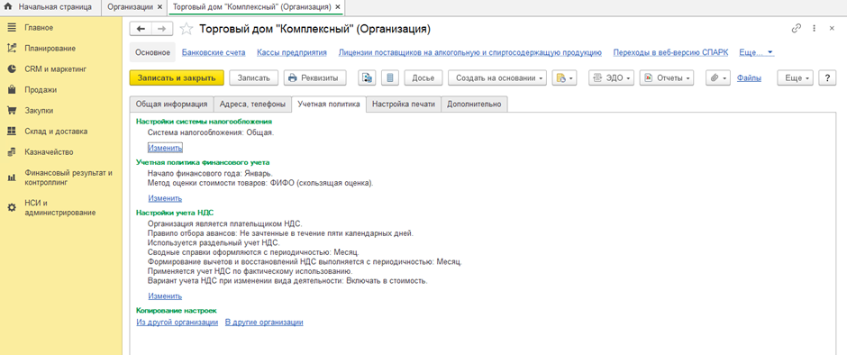Screen dimensions: 847x355
Task: Open Реквизиты print button
Action: coord(315,77)
